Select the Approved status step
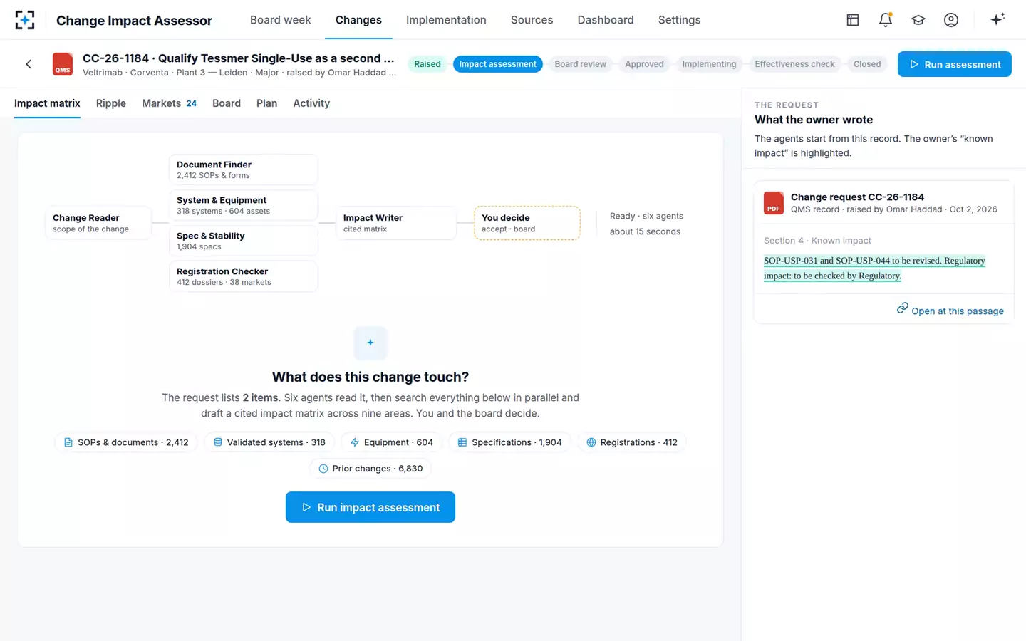 [644, 64]
